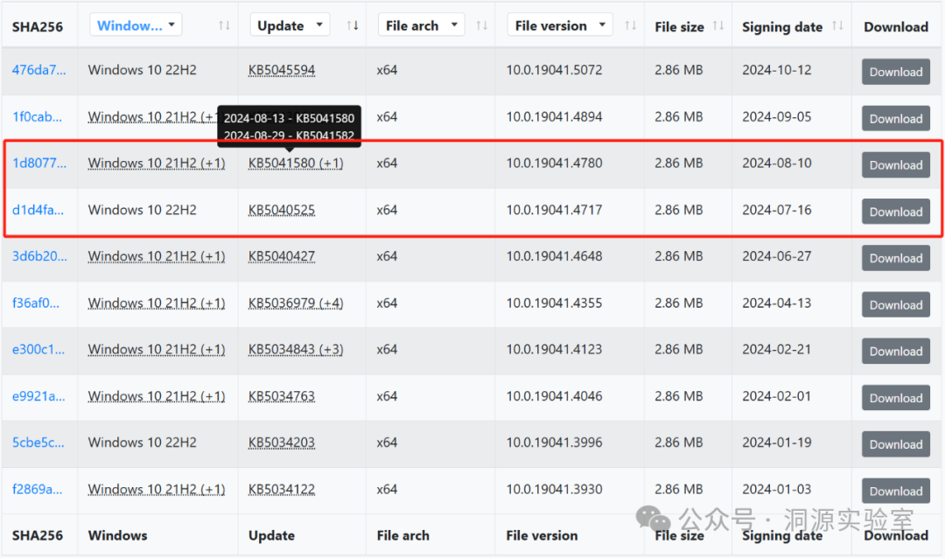Download the KB5034203 file
The image size is (945, 558).
896,444
